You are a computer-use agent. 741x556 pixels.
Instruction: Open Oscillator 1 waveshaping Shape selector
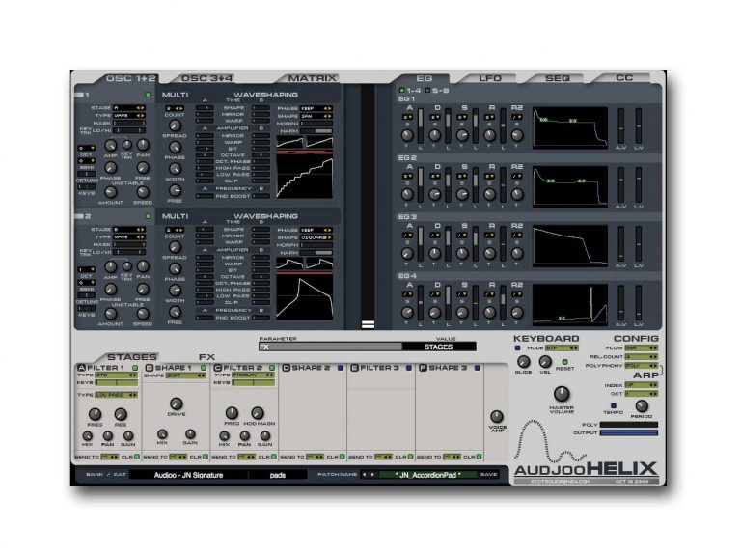pyautogui.click(x=316, y=116)
